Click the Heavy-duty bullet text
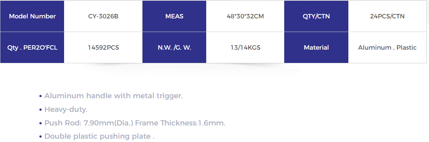 click(x=66, y=110)
